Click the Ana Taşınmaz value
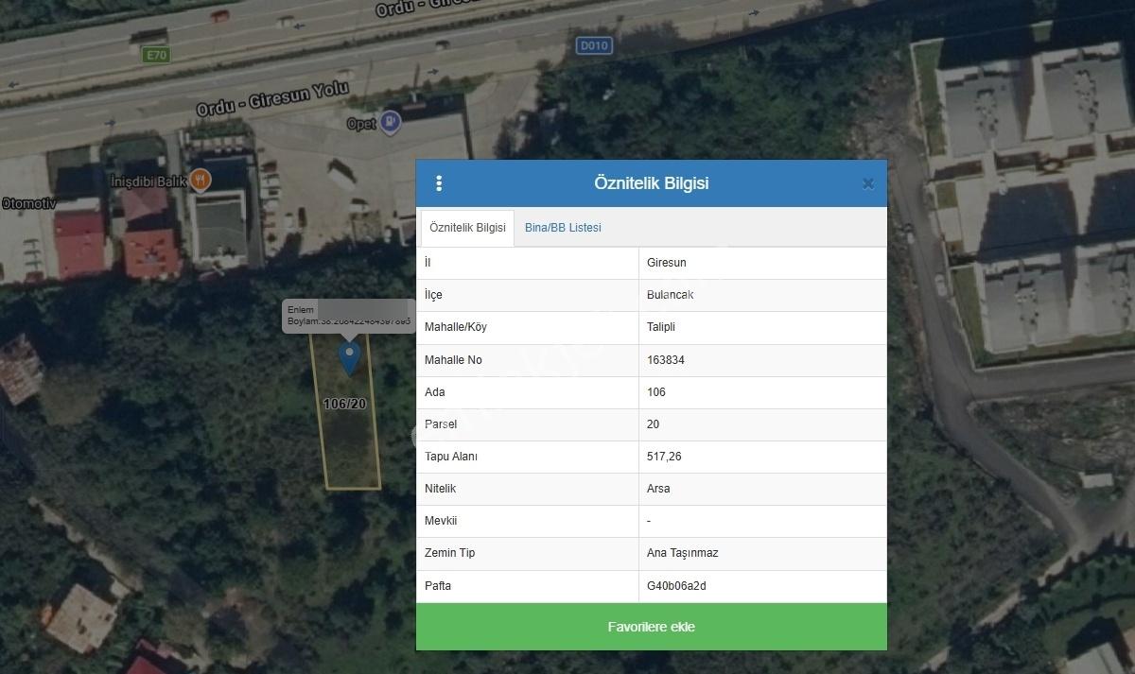The width and height of the screenshot is (1135, 674). tap(682, 553)
